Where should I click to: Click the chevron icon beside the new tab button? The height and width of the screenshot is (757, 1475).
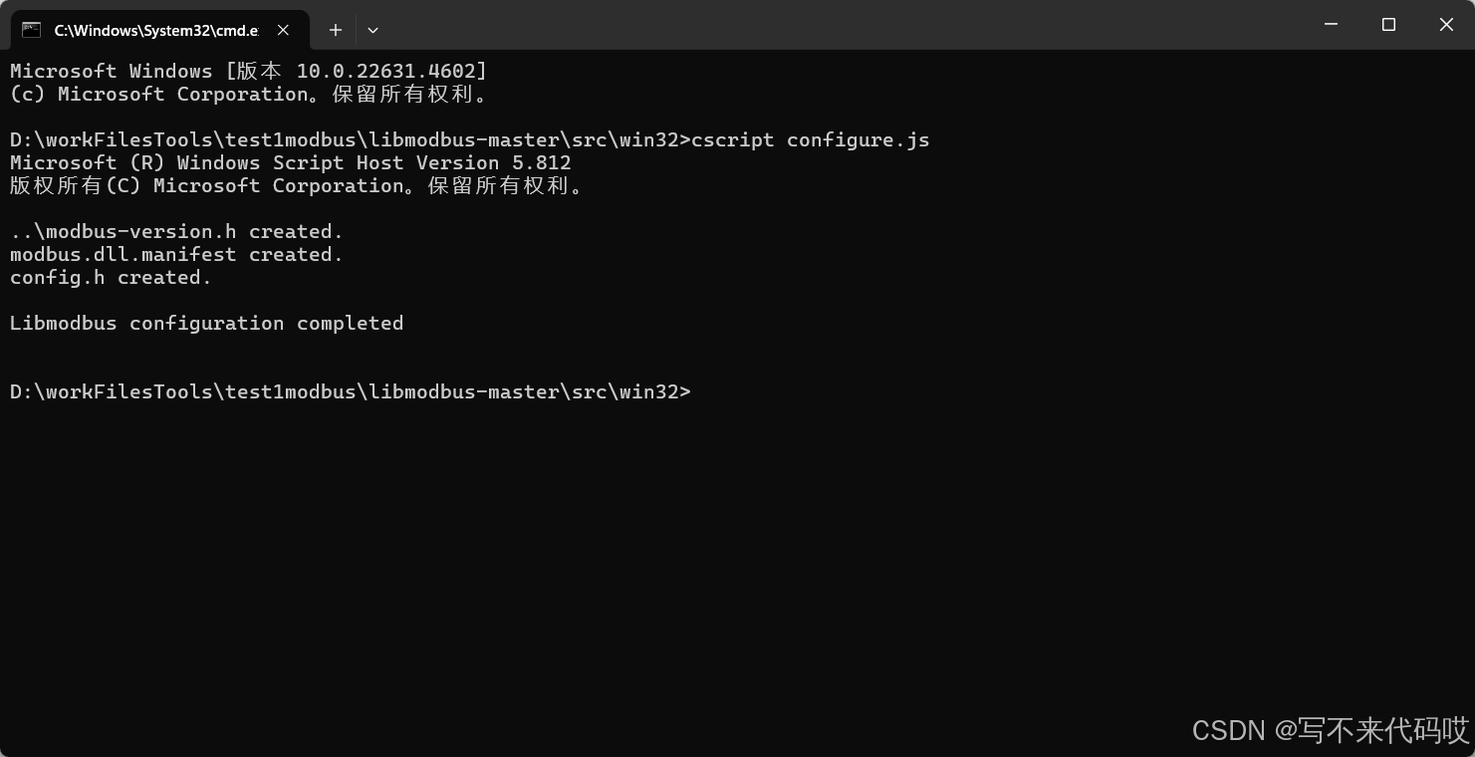click(372, 30)
